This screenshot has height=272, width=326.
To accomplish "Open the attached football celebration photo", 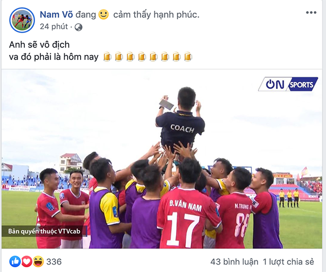I will [162, 159].
